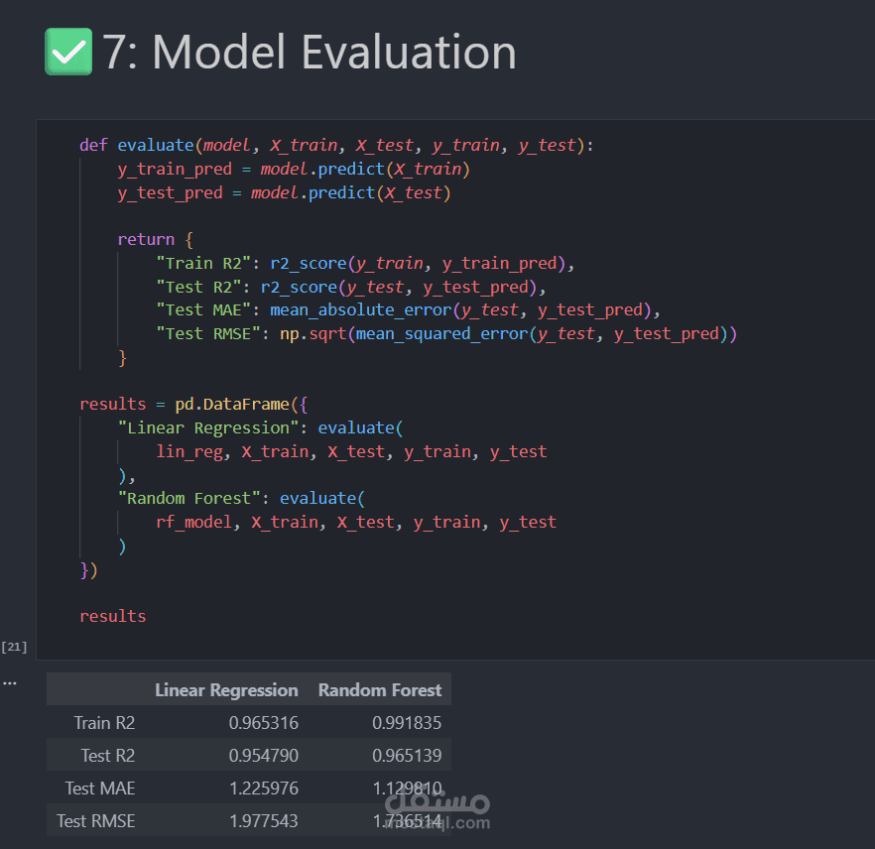Select the 'Test R2' row label
Screen dimensions: 875x849
pyautogui.click(x=107, y=756)
